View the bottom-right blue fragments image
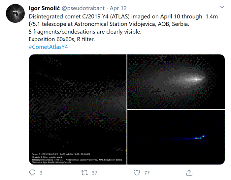This screenshot has width=231, height=180. [x=176, y=137]
